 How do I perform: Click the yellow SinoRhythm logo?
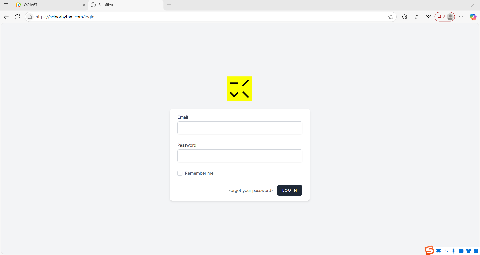[240, 89]
